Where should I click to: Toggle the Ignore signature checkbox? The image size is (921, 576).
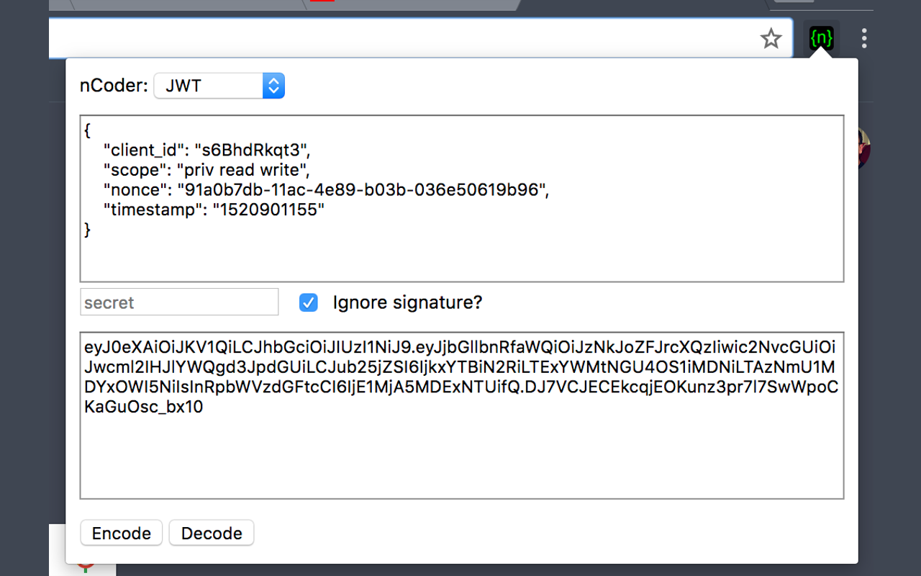click(x=308, y=302)
